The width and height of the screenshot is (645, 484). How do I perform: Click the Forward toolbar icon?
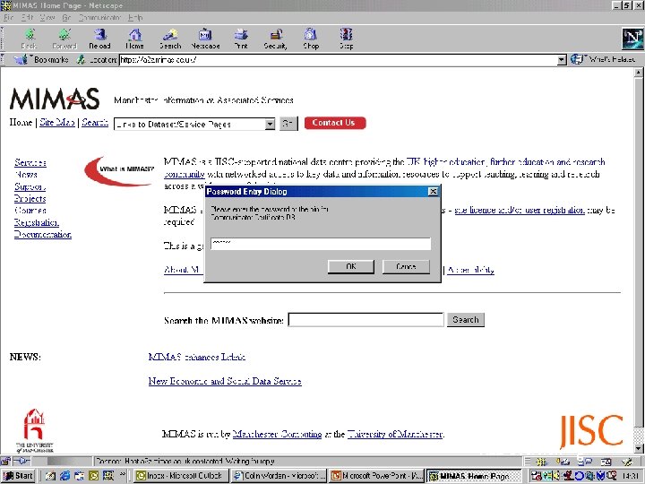click(64, 39)
